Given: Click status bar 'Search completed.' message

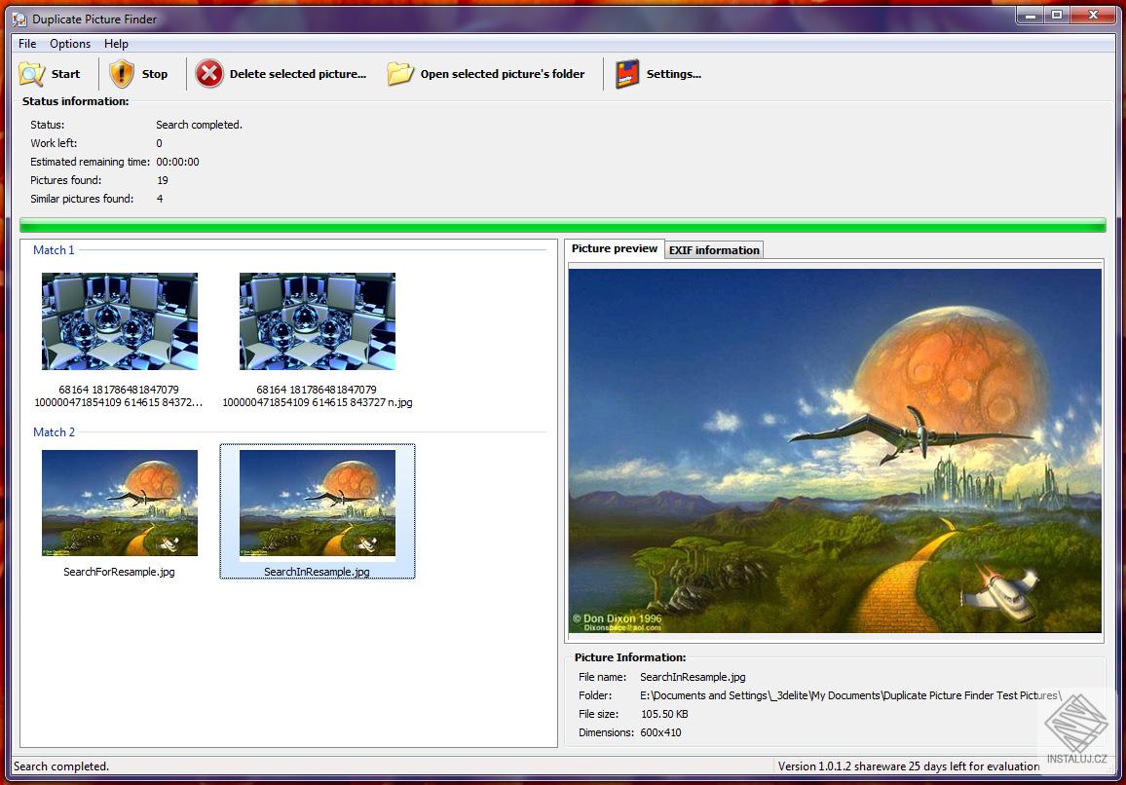Looking at the screenshot, I should (61, 766).
